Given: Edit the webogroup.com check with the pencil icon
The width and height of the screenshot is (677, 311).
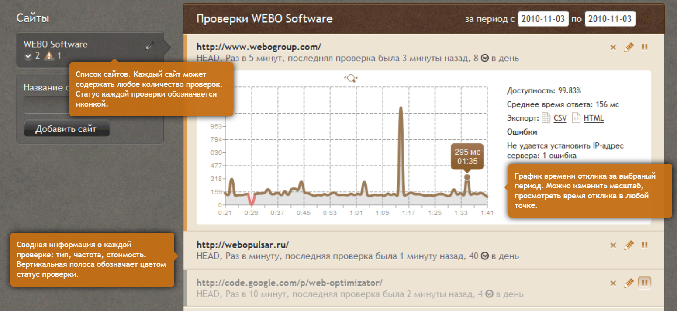Looking at the screenshot, I should [x=629, y=47].
